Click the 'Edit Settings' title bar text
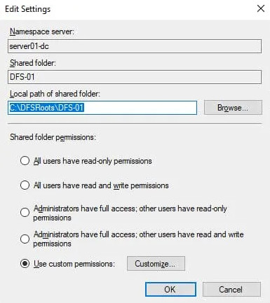 (x=27, y=9)
